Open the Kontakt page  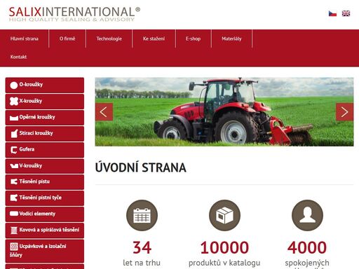pos(18,57)
